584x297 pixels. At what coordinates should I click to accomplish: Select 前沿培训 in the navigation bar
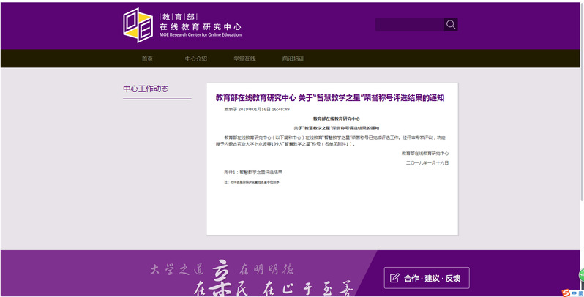(x=293, y=59)
